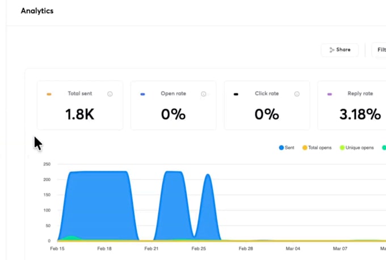Click the Click rate info icon

coord(297,94)
